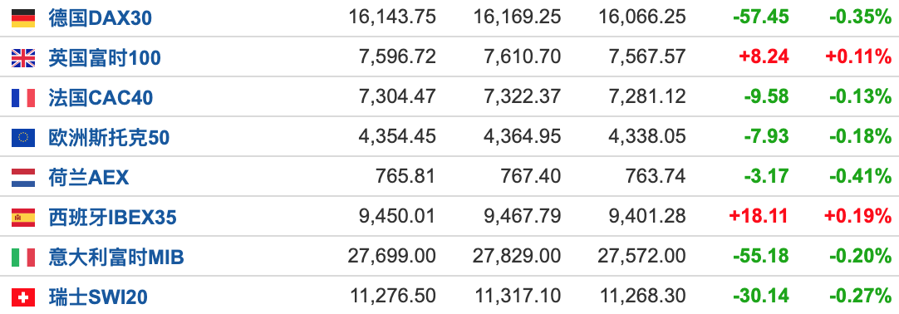Open the 德国DAX30 index link
This screenshot has width=899, height=314.
pyautogui.click(x=101, y=18)
